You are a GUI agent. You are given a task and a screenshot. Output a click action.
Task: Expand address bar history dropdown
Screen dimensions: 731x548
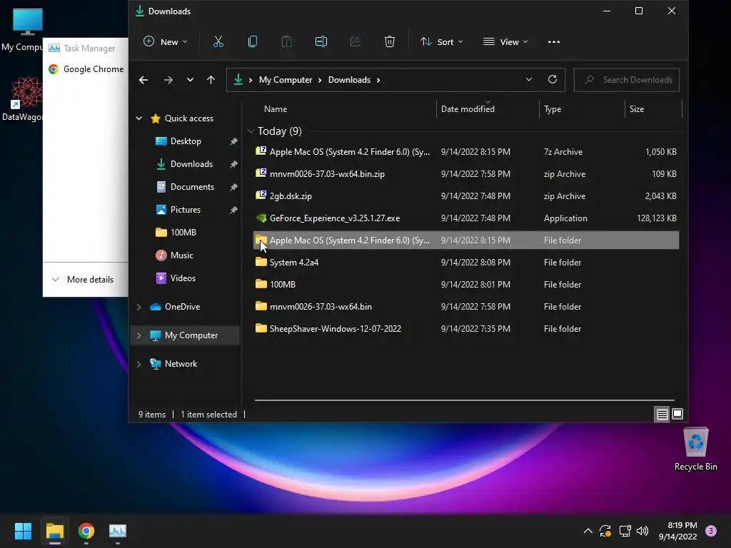tap(529, 80)
